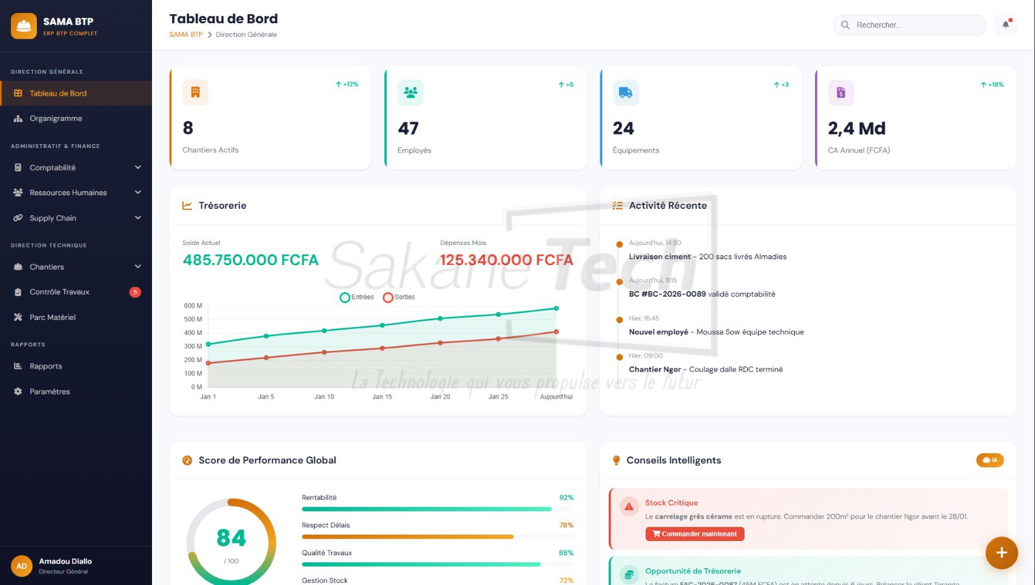Expand the Ressources Humaines chevron
Image resolution: width=1035 pixels, height=585 pixels.
click(138, 193)
